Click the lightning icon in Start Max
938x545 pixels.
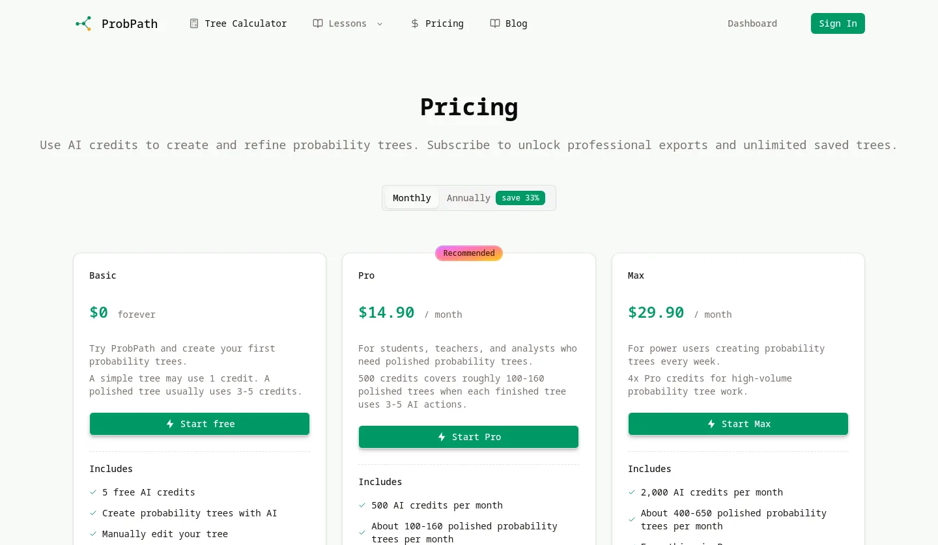click(711, 424)
